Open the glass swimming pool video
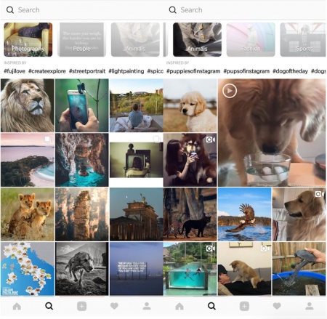This screenshot has height=319, width=327. 190,269
